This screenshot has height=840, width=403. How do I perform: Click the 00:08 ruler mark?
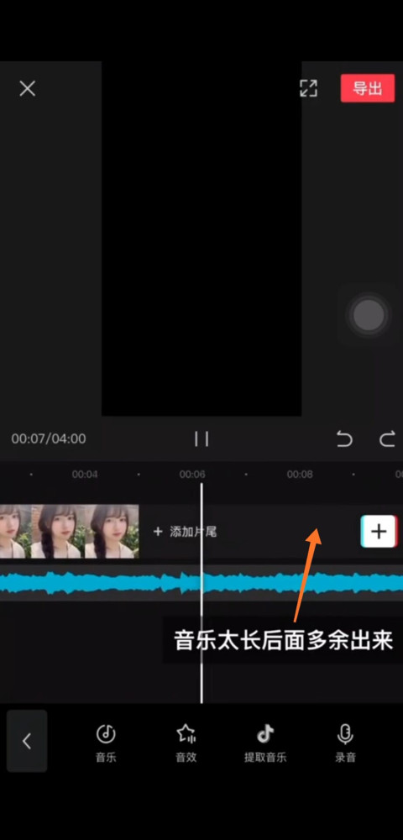pos(300,475)
